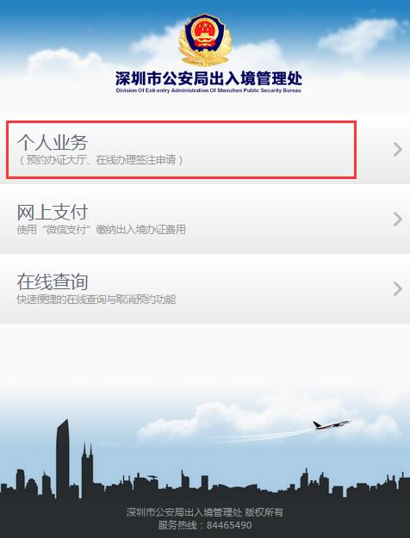Viewport: 410px width, 538px height.
Task: Click the white cloud at top right
Action: coord(359,35)
